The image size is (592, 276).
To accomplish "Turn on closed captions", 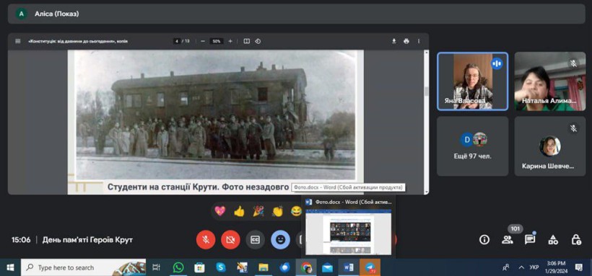I will [256, 240].
